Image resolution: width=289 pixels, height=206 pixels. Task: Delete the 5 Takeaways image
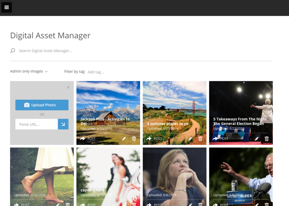click(x=267, y=139)
